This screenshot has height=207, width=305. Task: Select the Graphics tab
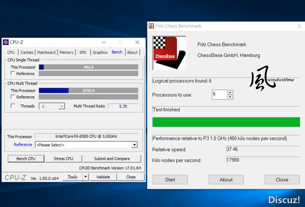(100, 52)
